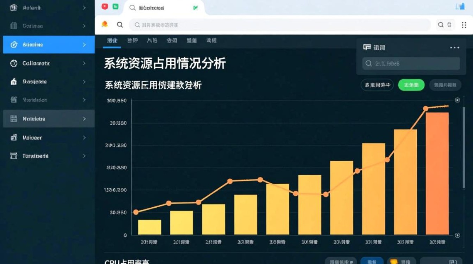This screenshot has width=473, height=264.
Task: Open the fifth page tab in the row
Action: [x=191, y=40]
